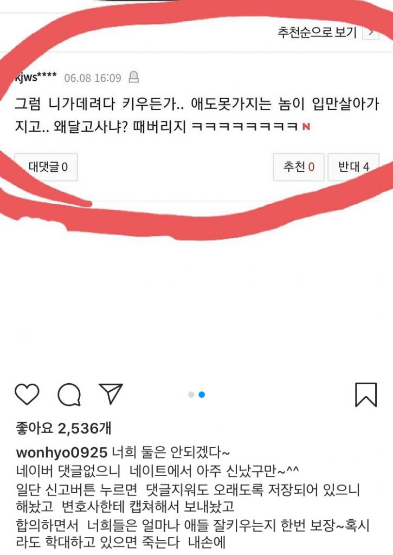Expand the 추천순으로 보기 sort arrow
This screenshot has width=393, height=555.
click(371, 33)
